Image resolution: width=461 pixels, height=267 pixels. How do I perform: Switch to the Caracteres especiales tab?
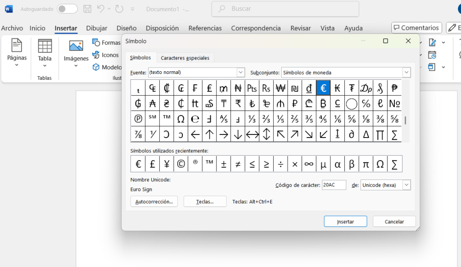pos(185,58)
